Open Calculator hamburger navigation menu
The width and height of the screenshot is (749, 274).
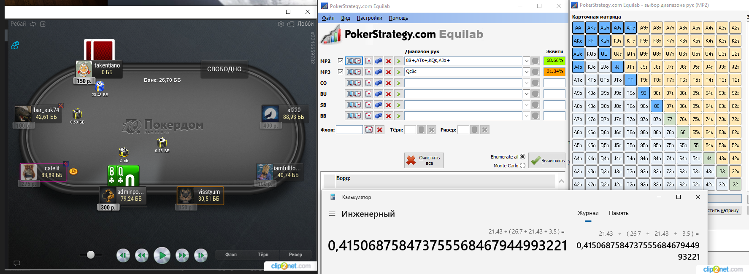tap(332, 214)
